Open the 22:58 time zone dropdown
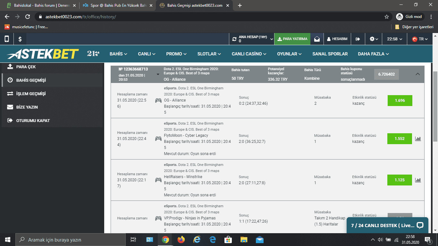The width and height of the screenshot is (438, 246). pos(394,39)
